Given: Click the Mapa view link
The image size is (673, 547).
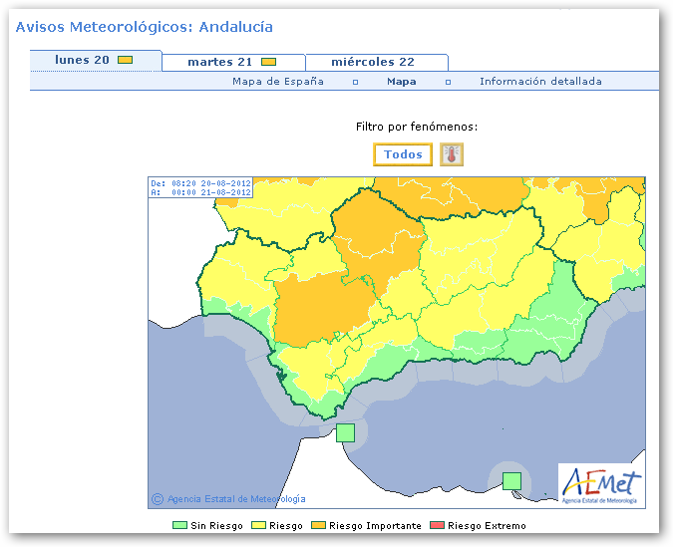Looking at the screenshot, I should point(402,82).
